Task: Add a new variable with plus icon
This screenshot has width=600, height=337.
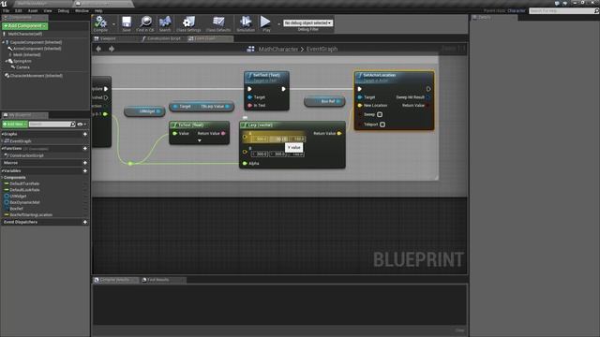Action: click(x=85, y=170)
